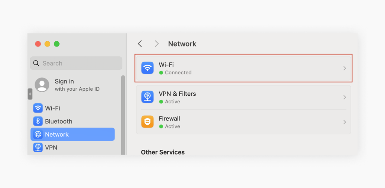Click inside the Search field
The image size is (385, 188).
[76, 63]
